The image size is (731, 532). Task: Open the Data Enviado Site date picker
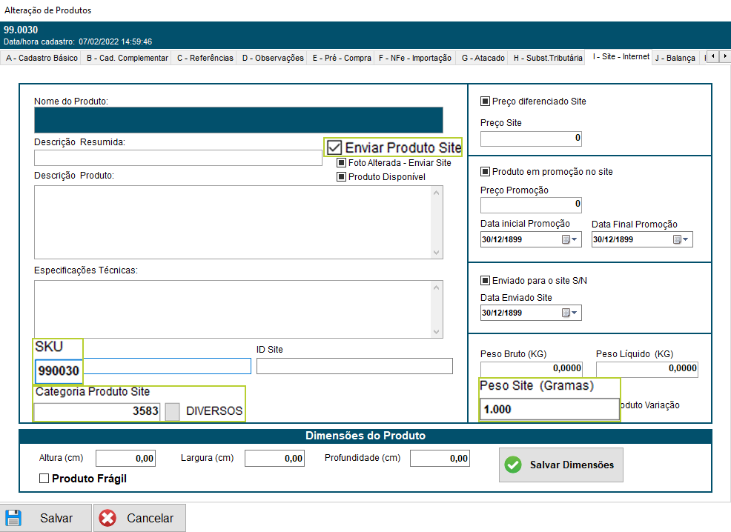pyautogui.click(x=569, y=313)
